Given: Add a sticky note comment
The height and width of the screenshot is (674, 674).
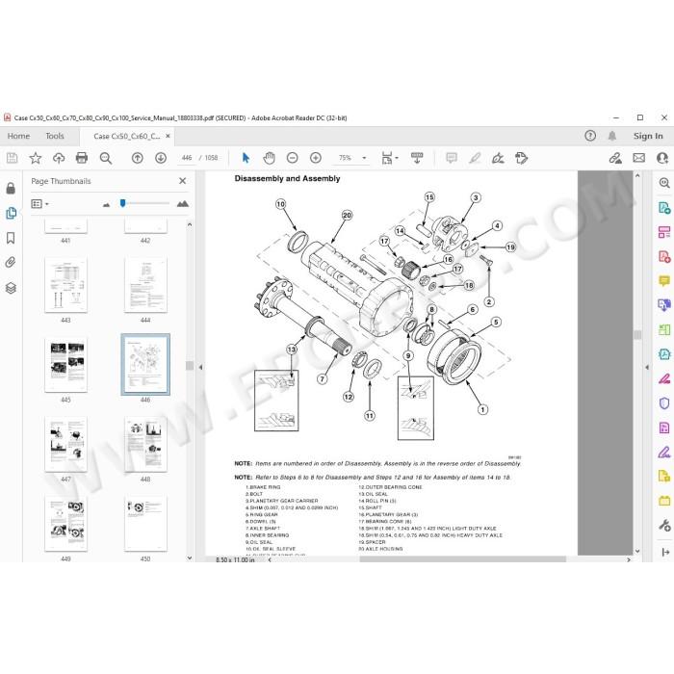Looking at the screenshot, I should [x=452, y=158].
